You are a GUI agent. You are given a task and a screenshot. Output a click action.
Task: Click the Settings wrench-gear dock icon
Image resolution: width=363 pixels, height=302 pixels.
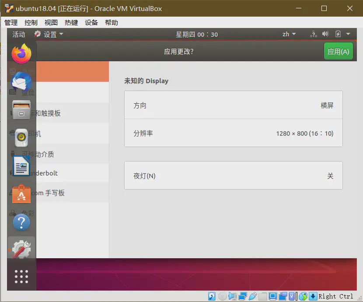(x=21, y=249)
